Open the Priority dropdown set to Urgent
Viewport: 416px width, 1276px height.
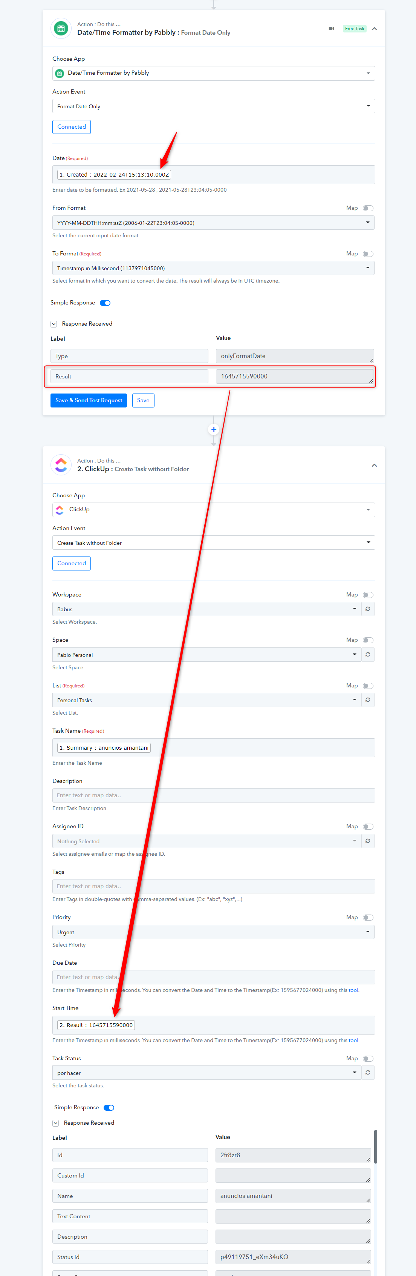point(213,932)
